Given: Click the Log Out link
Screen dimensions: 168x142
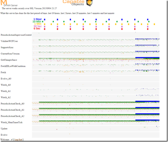Looking at the screenshot, I should point(18,139).
